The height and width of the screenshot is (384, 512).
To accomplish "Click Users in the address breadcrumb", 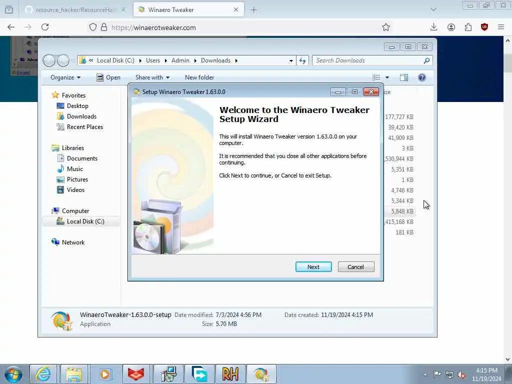I will 153,60.
